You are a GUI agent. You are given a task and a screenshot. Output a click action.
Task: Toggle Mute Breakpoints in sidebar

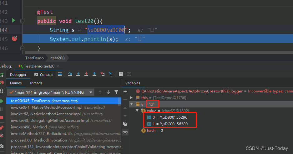point(2,136)
